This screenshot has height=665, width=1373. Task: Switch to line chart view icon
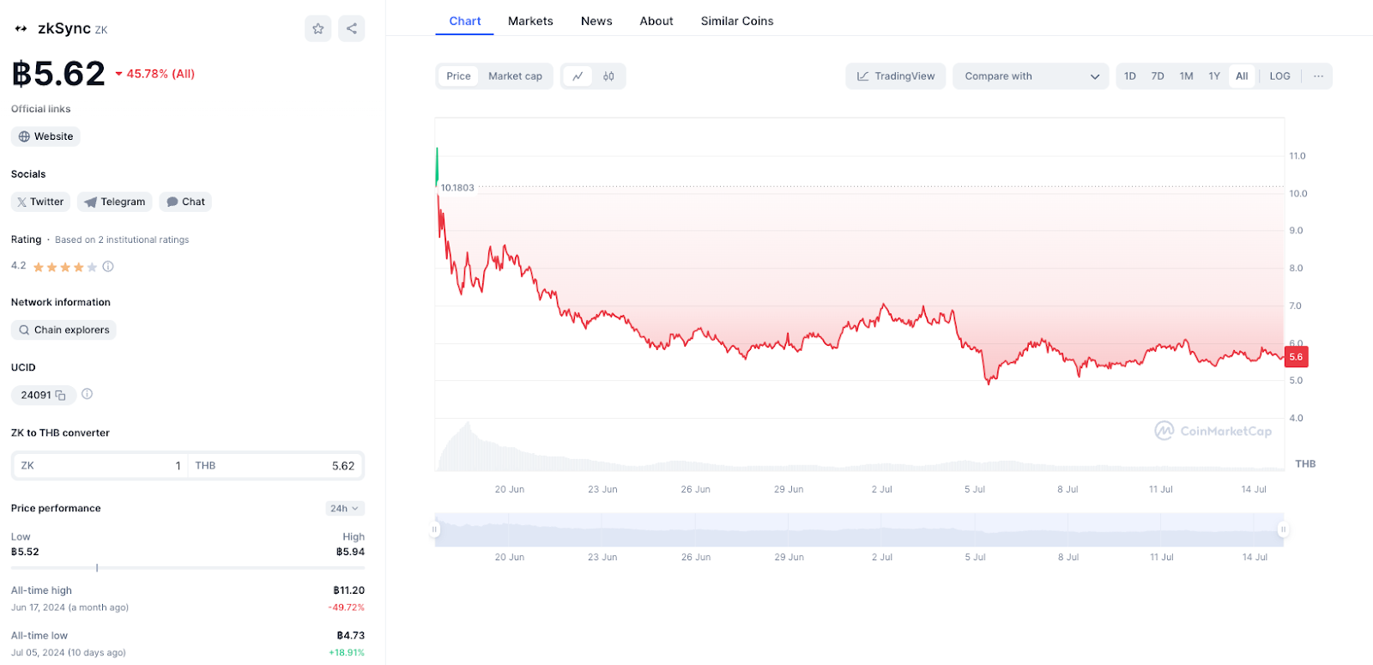(x=578, y=76)
